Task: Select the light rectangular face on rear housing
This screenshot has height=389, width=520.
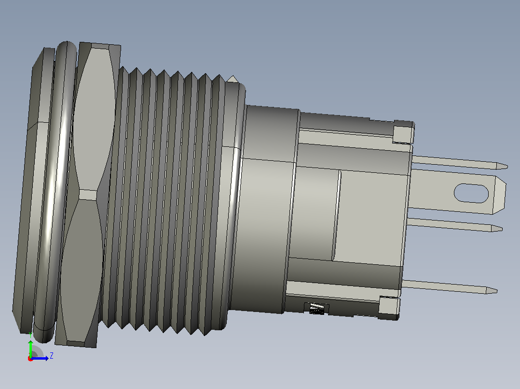Action: (371, 219)
